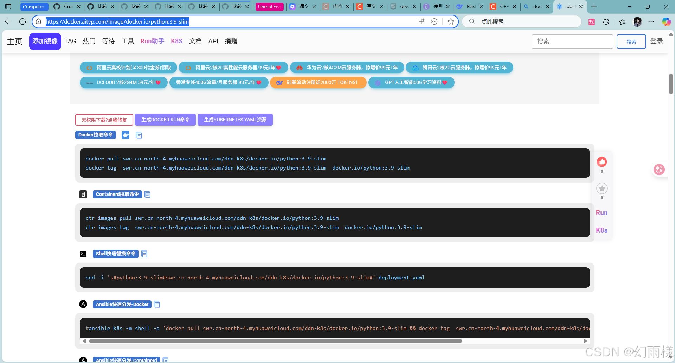This screenshot has width=675, height=363.
Task: Open browser favorites list icon
Action: click(622, 22)
